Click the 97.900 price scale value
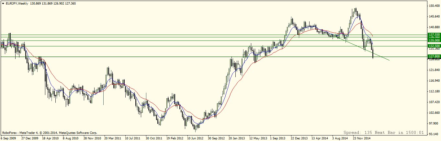The height and width of the screenshot is (141, 441). pyautogui.click(x=433, y=123)
